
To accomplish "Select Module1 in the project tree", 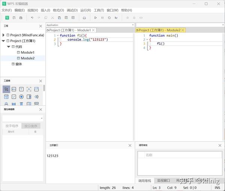I will (x=27, y=52).
